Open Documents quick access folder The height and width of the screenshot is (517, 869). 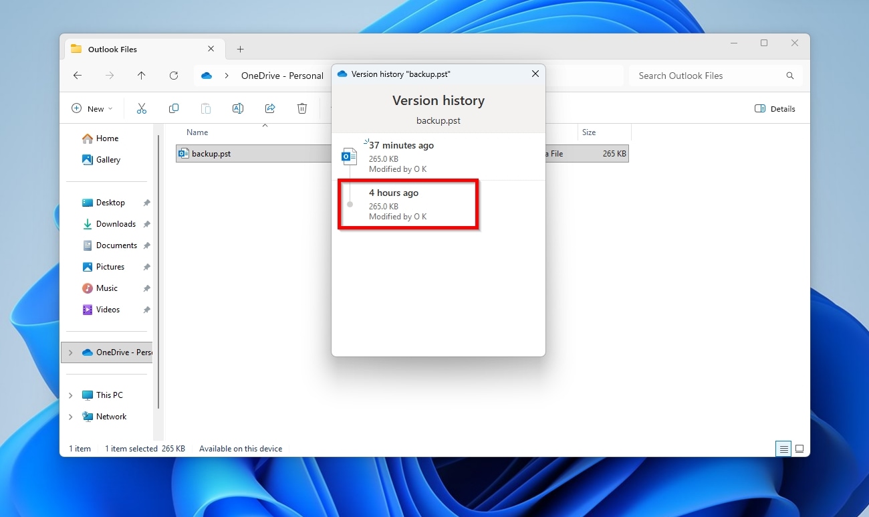pos(116,245)
